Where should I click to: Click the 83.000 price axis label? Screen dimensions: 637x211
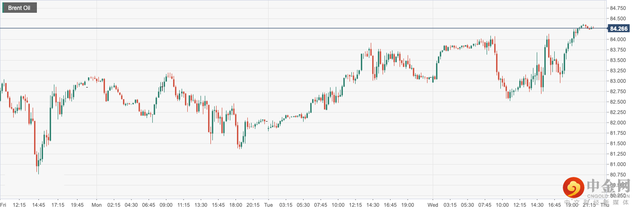618,81
